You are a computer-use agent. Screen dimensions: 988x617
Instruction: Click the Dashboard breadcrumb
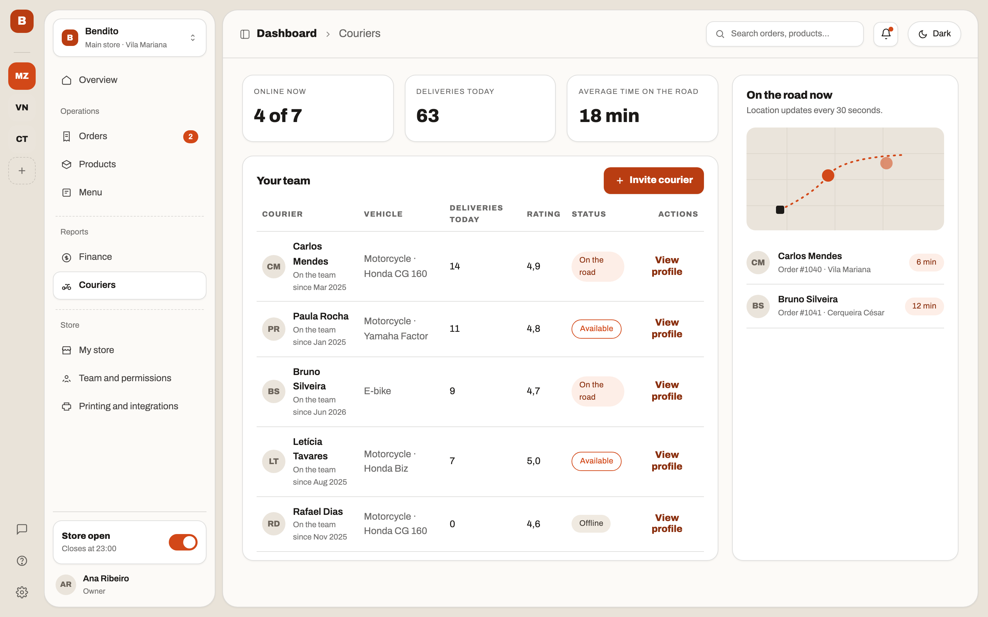coord(286,34)
